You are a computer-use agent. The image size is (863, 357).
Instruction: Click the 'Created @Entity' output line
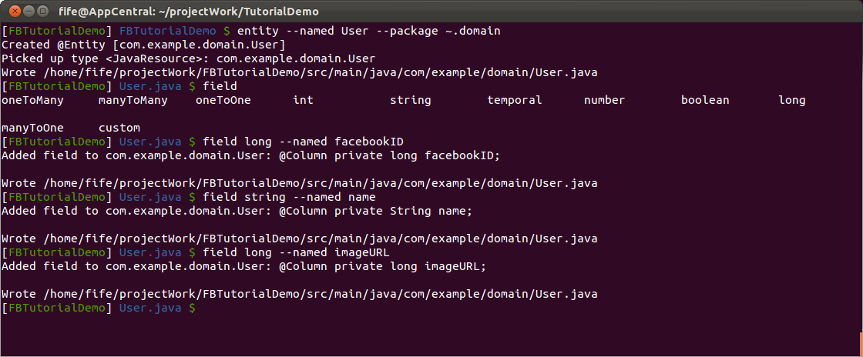[143, 45]
